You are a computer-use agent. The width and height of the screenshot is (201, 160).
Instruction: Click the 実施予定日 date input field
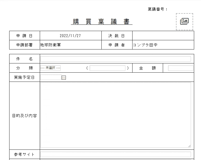[51, 77]
